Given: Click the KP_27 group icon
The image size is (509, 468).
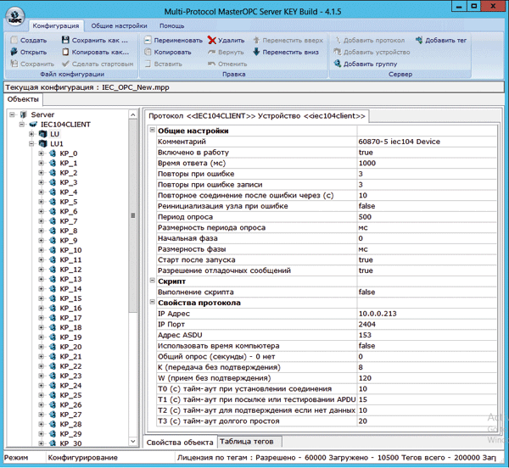Looking at the screenshot, I should click(x=53, y=415).
